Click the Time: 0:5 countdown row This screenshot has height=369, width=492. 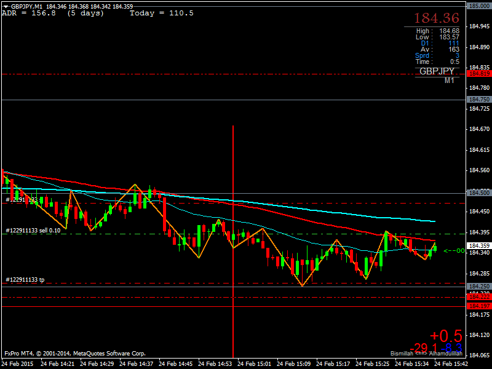[438, 62]
